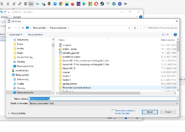Click the insert link paperclip icon
The image size is (185, 132).
coord(20,4)
